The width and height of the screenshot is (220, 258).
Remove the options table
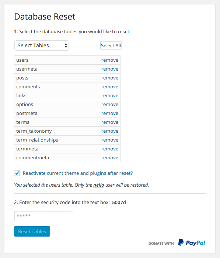109,105
